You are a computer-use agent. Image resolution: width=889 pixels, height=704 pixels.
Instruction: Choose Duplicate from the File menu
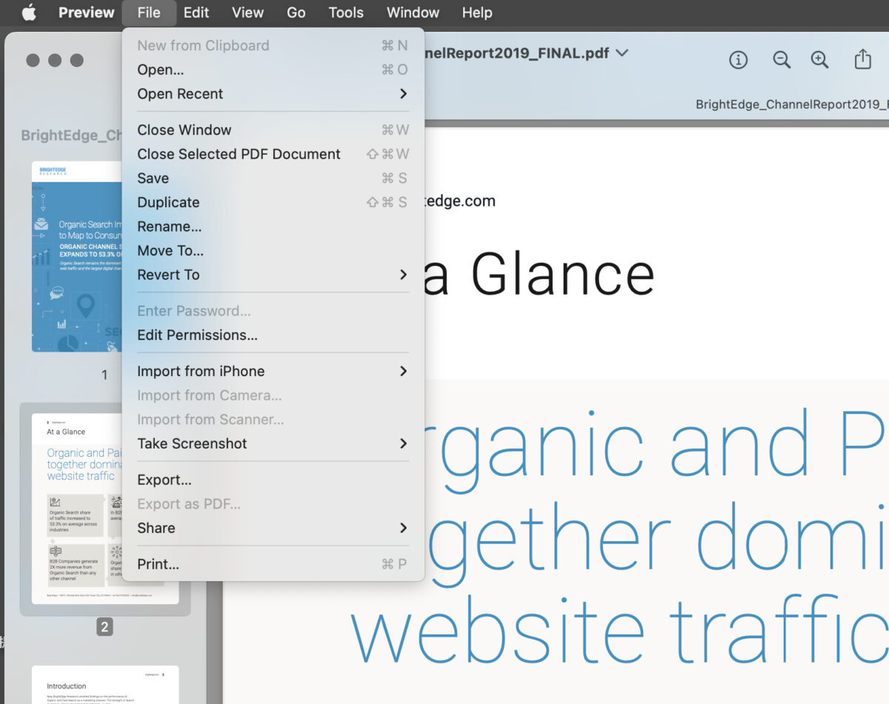pyautogui.click(x=273, y=202)
